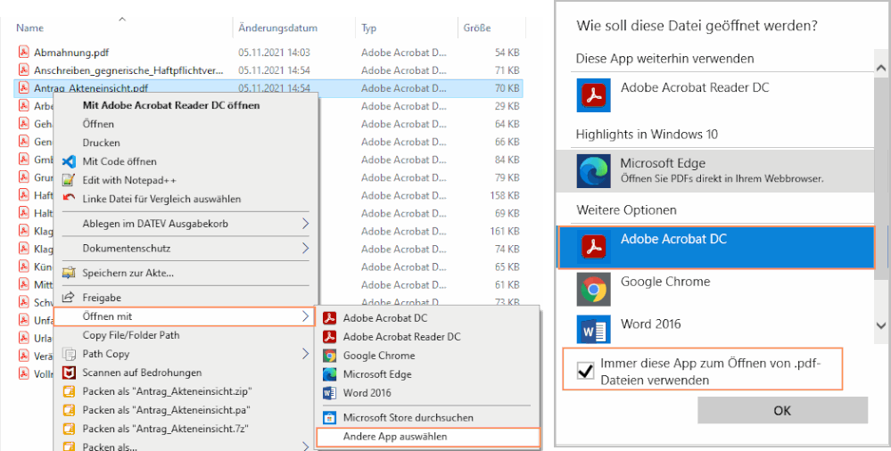Expand the Ablegen im DATEV Ausgabekorb submenu arrow
This screenshot has width=891, height=451.
305,223
